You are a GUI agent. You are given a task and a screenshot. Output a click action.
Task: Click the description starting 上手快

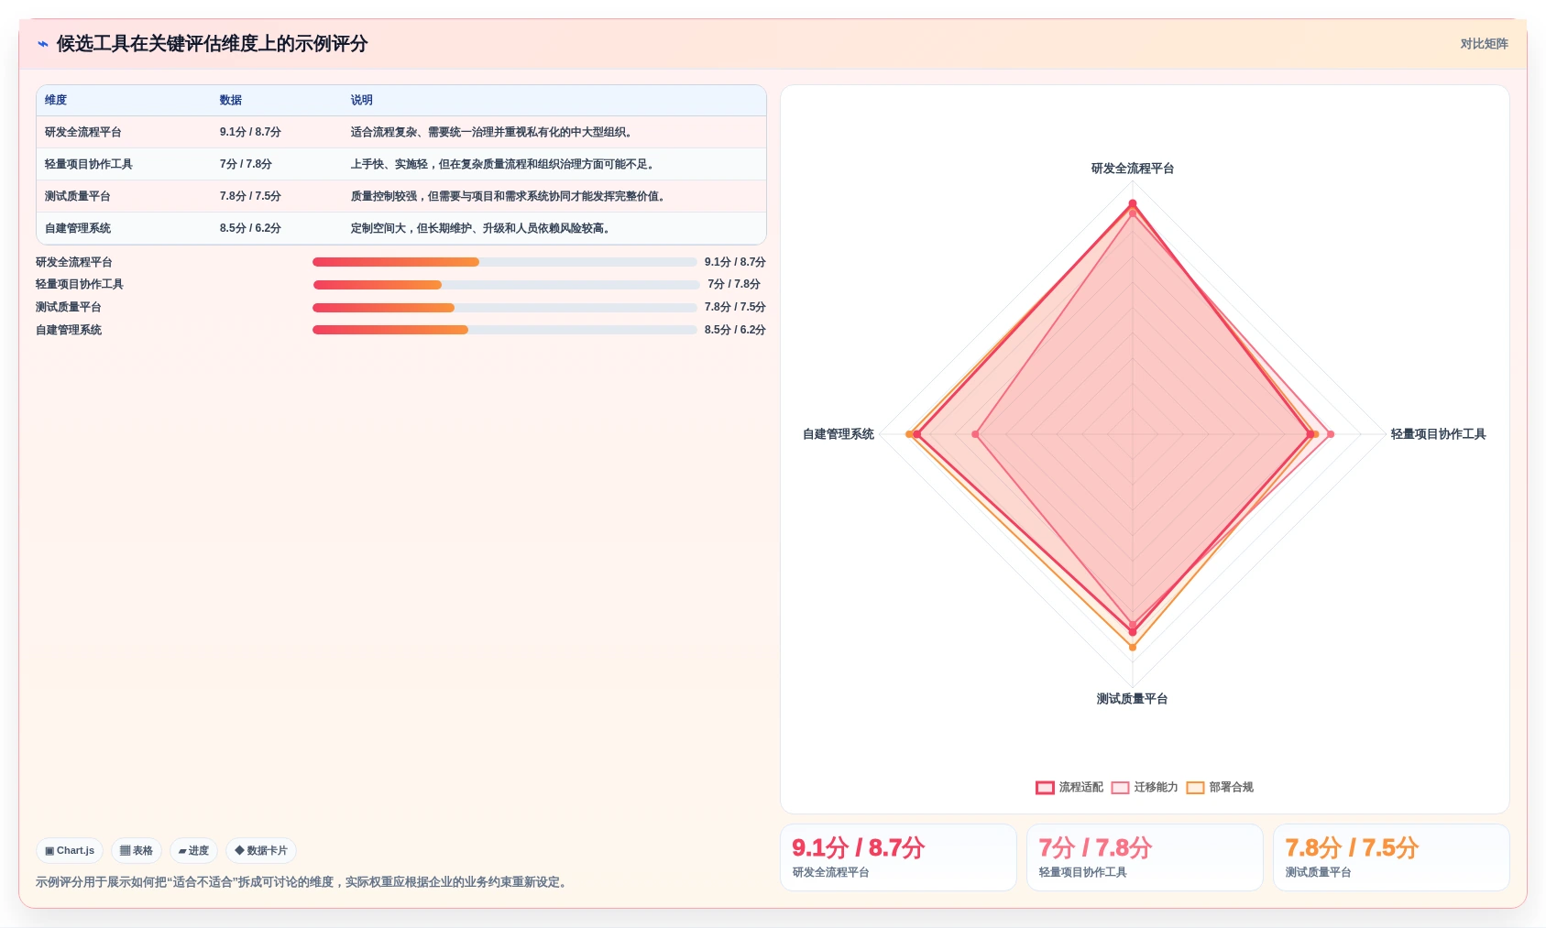pyautogui.click(x=505, y=164)
